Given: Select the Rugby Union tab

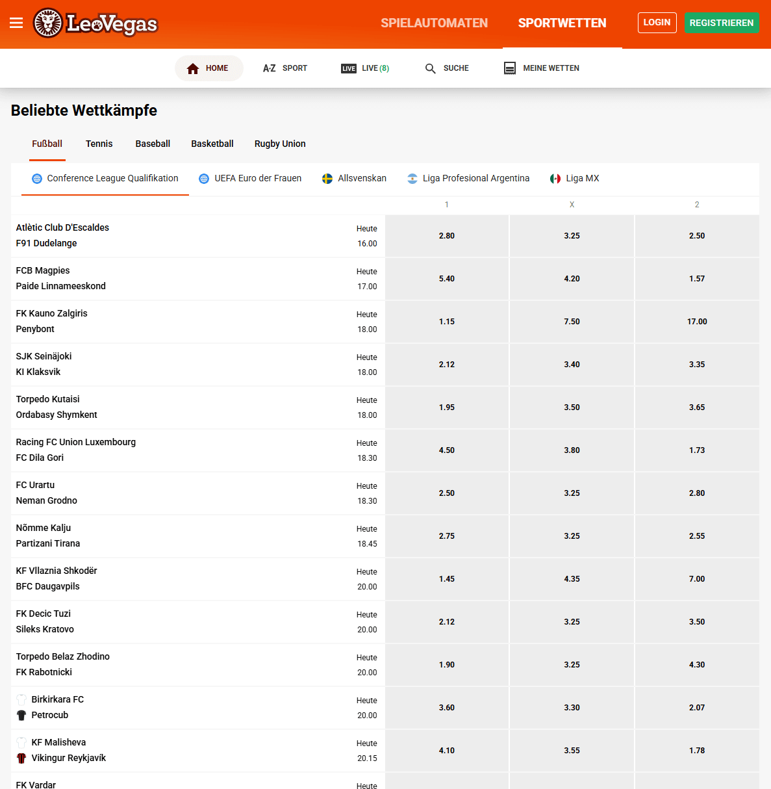Looking at the screenshot, I should pos(280,144).
